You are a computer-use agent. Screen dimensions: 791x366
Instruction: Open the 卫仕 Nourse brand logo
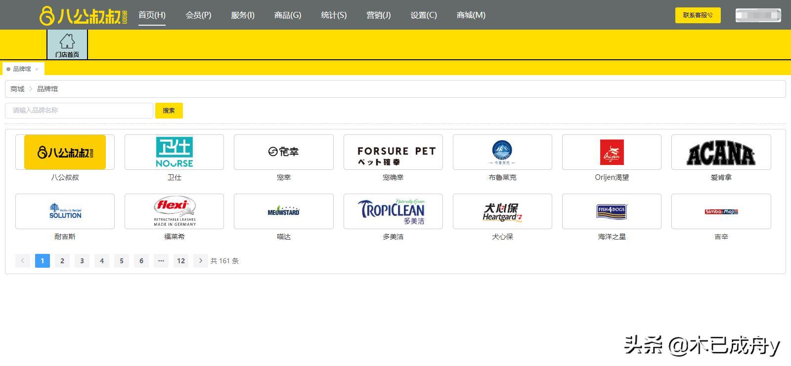coord(174,152)
